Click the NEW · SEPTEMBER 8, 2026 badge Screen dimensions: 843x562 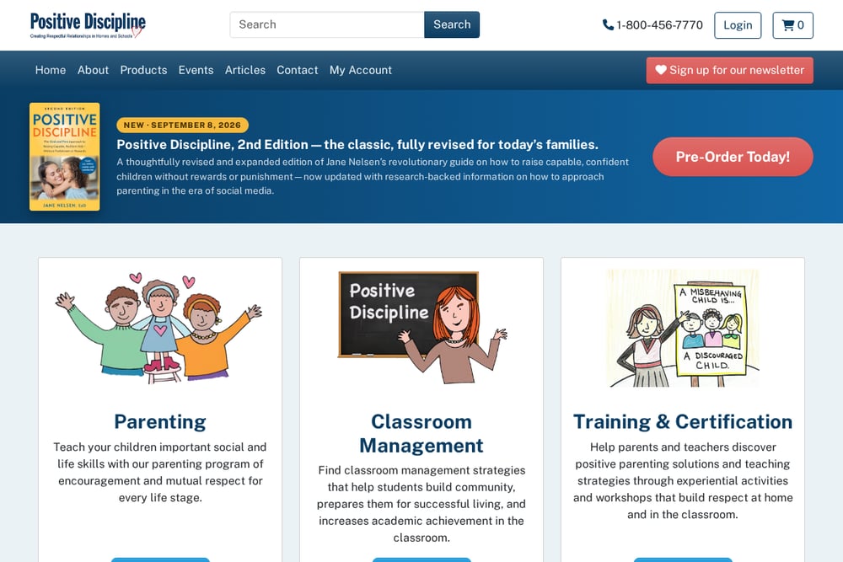tap(182, 126)
